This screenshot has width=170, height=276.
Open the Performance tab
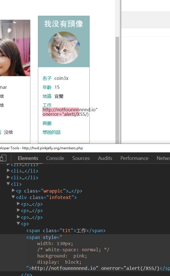[x=134, y=158]
